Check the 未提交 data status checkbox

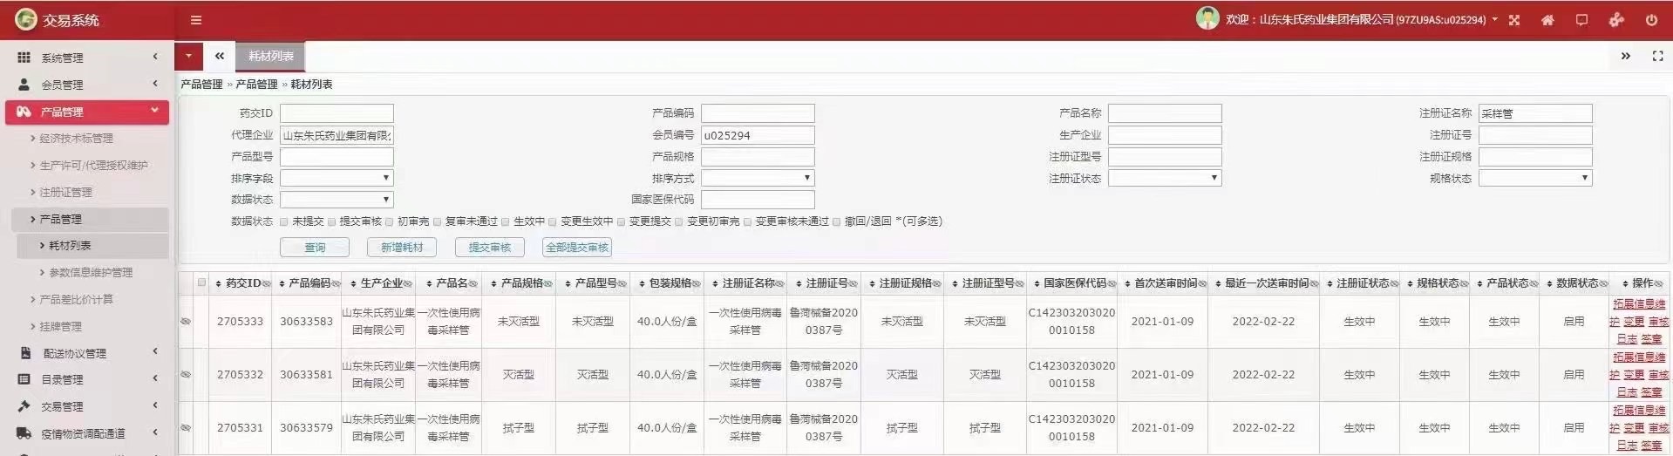click(284, 221)
